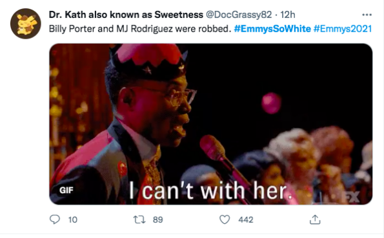Click the "I can't with her." caption
Screen dimensions: 384x238
point(210,191)
